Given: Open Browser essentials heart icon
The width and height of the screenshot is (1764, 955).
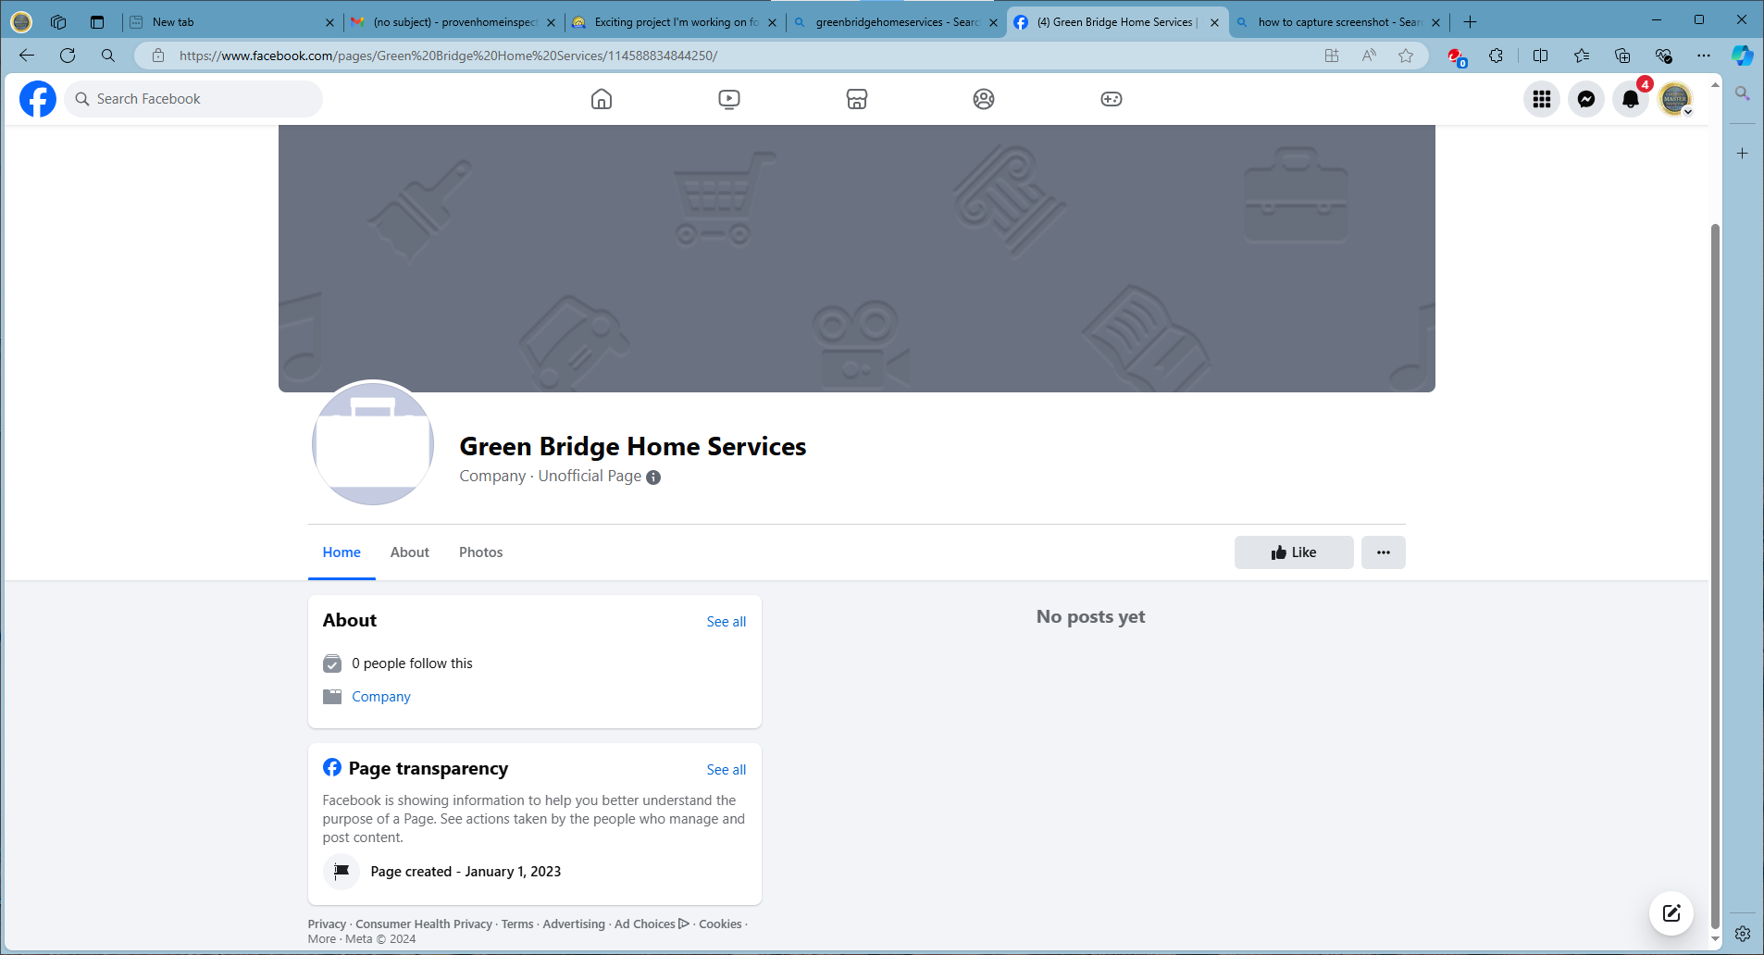Looking at the screenshot, I should tap(1663, 56).
